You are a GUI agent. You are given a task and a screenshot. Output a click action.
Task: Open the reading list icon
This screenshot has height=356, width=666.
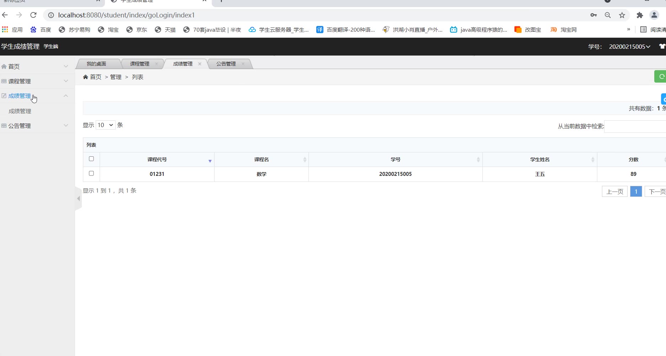click(x=643, y=30)
